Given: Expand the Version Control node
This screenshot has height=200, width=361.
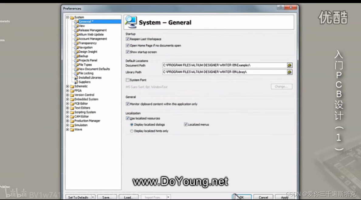Looking at the screenshot, I should pos(67,95).
